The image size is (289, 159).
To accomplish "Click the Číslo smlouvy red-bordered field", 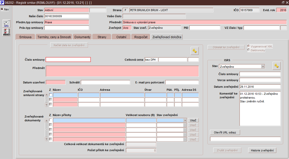I will pyautogui.click(x=68, y=60).
